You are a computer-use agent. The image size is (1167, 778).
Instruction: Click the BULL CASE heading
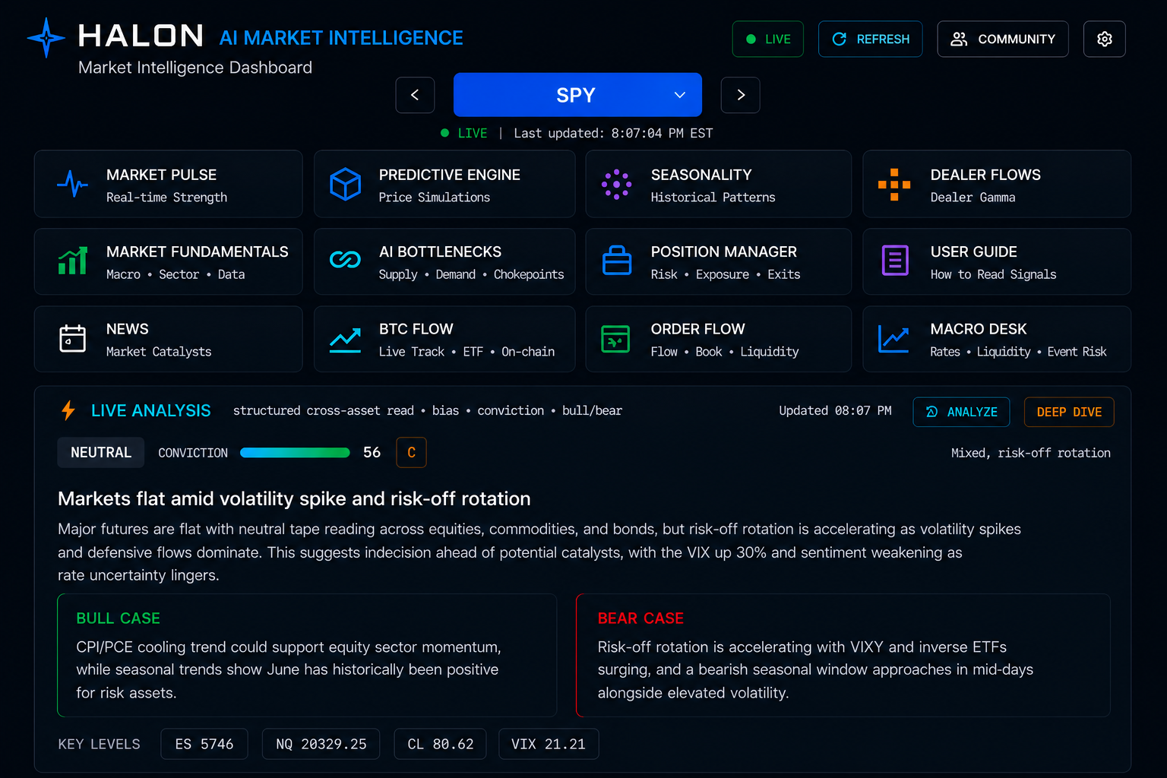tap(119, 618)
